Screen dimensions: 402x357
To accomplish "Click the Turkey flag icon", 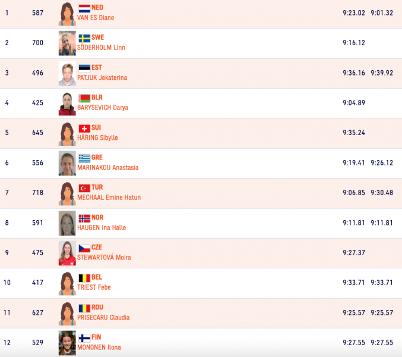I will [x=84, y=187].
